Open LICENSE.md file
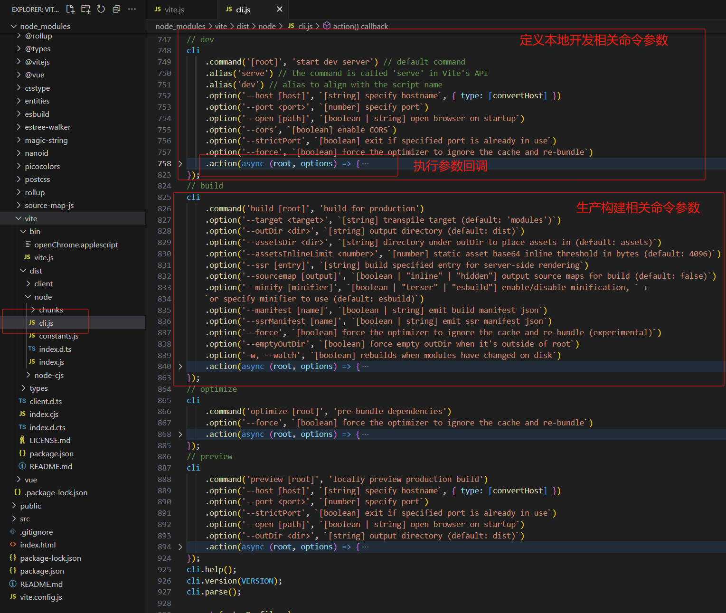This screenshot has height=613, width=726. 73,440
